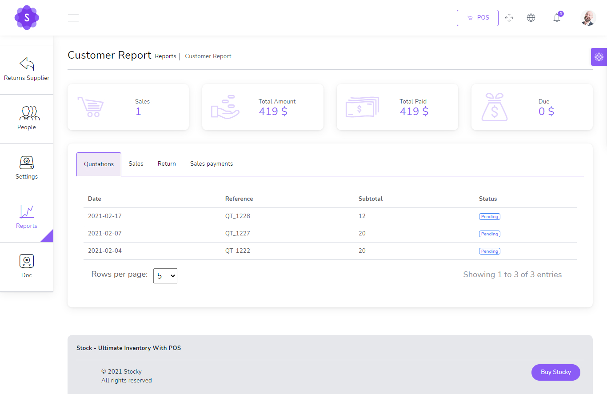Click the Pending status badge for QT_1228
Image resolution: width=607 pixels, height=394 pixels.
click(489, 216)
